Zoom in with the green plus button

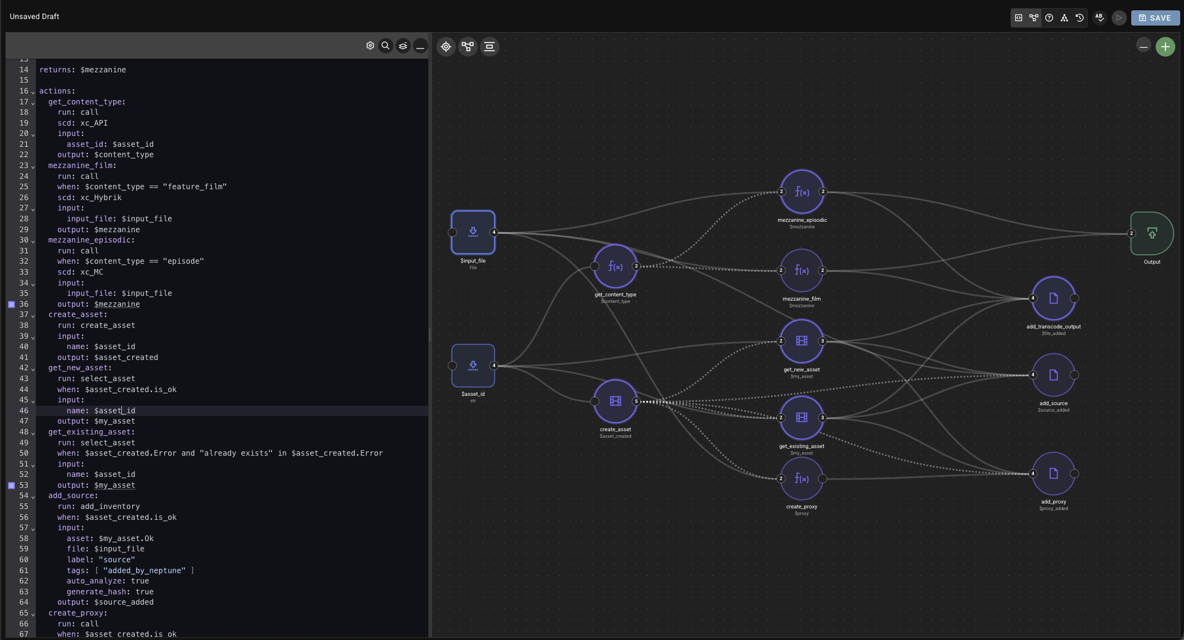coord(1165,47)
